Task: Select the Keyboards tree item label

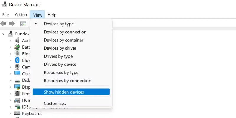Action: [x=32, y=114]
